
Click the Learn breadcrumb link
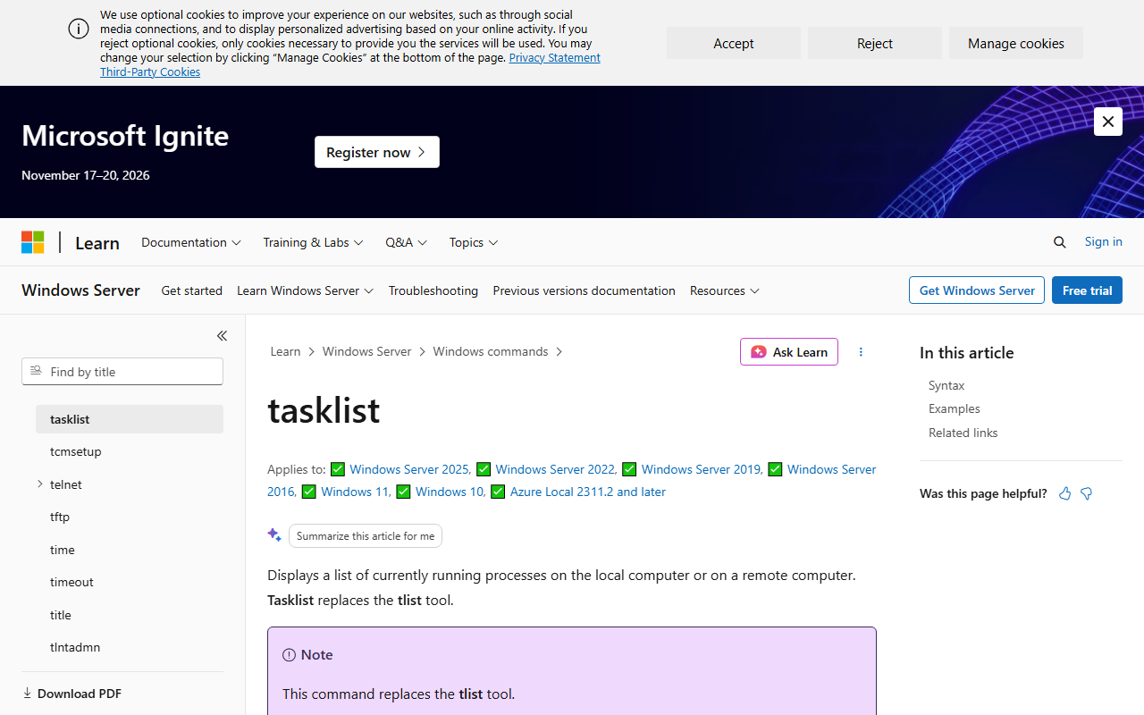pos(286,351)
